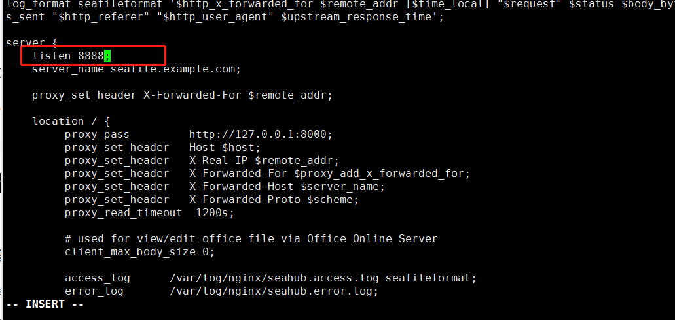Click the X-Forwarded-Proto $scheme value
Viewport: 675px width, 320px height.
point(274,200)
